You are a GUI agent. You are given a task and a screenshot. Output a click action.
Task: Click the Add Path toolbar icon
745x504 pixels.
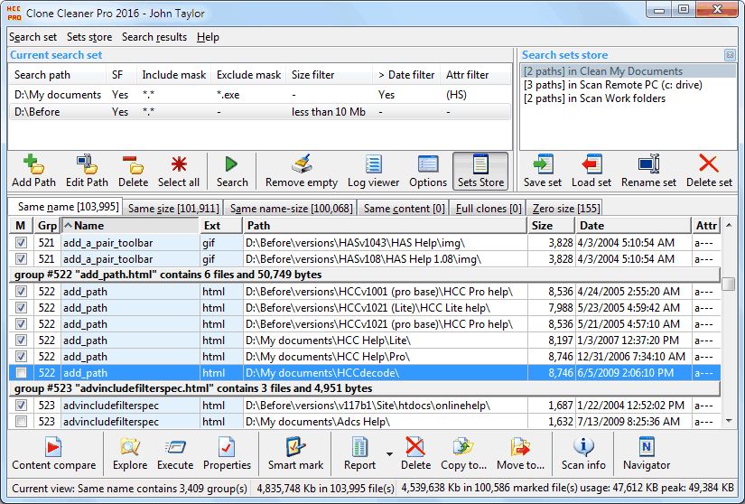[33, 164]
